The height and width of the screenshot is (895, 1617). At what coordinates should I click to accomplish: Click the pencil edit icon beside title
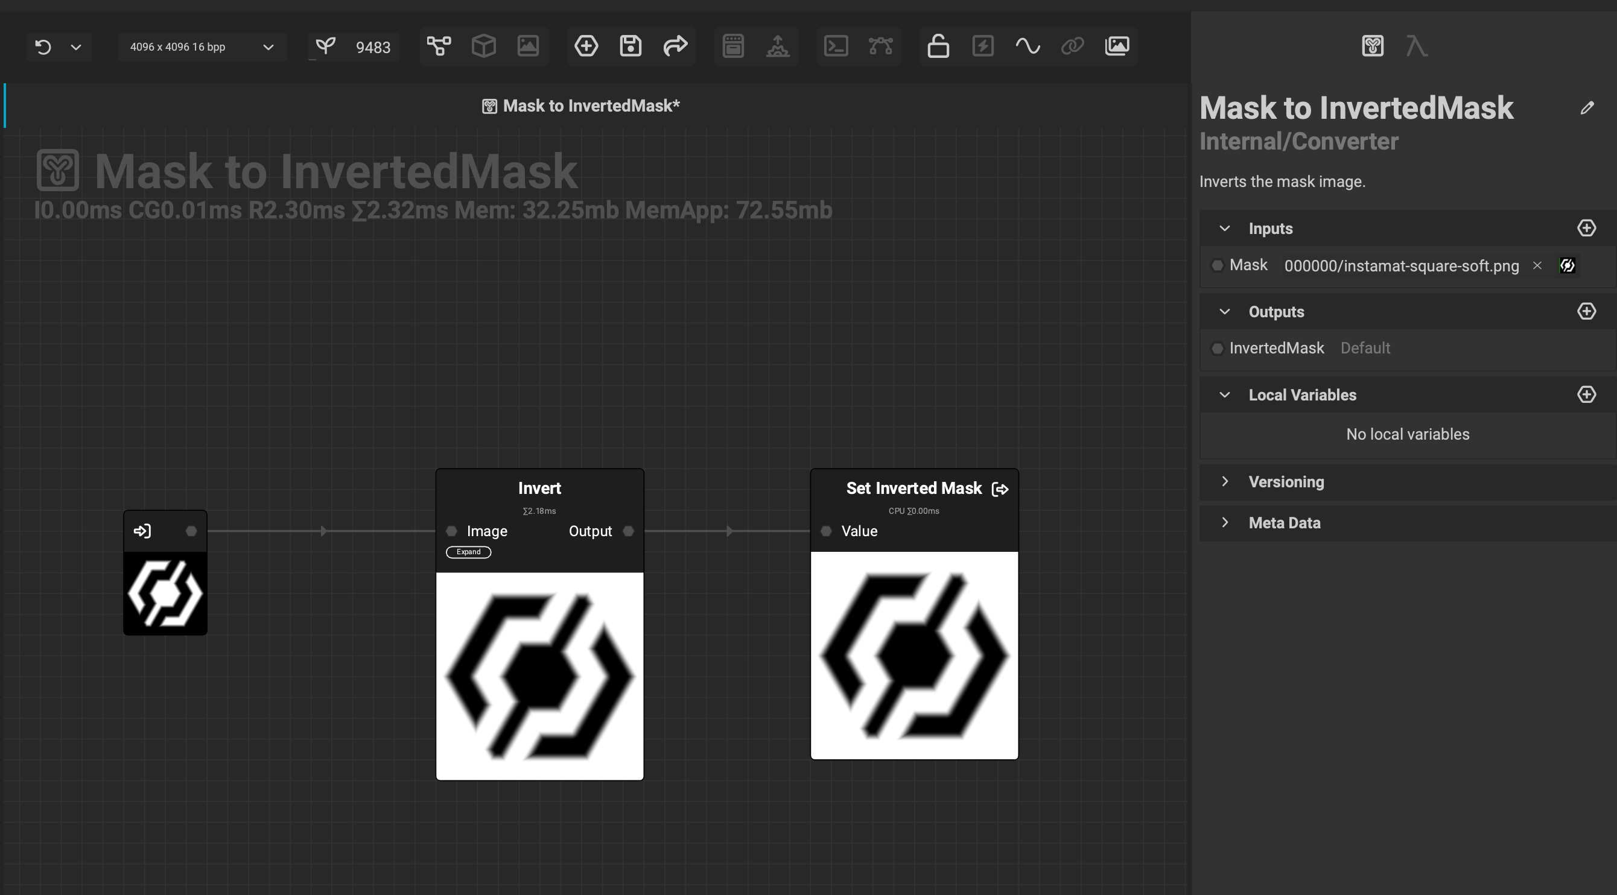tap(1587, 108)
